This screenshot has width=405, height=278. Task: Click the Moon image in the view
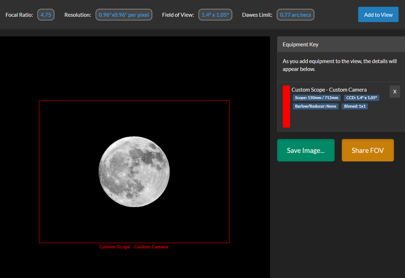[x=134, y=171]
